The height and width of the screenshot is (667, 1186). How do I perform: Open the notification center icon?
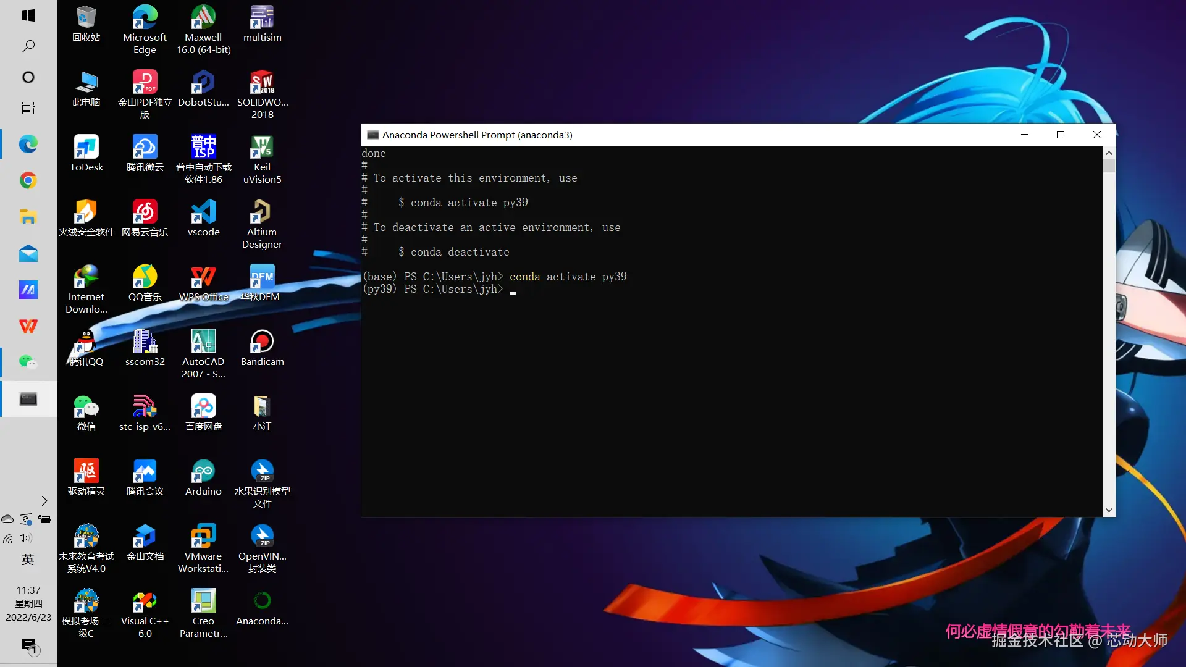(x=28, y=645)
